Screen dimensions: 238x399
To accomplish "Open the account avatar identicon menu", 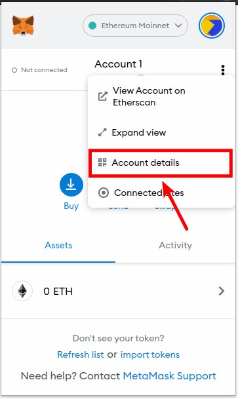I will pos(212,26).
